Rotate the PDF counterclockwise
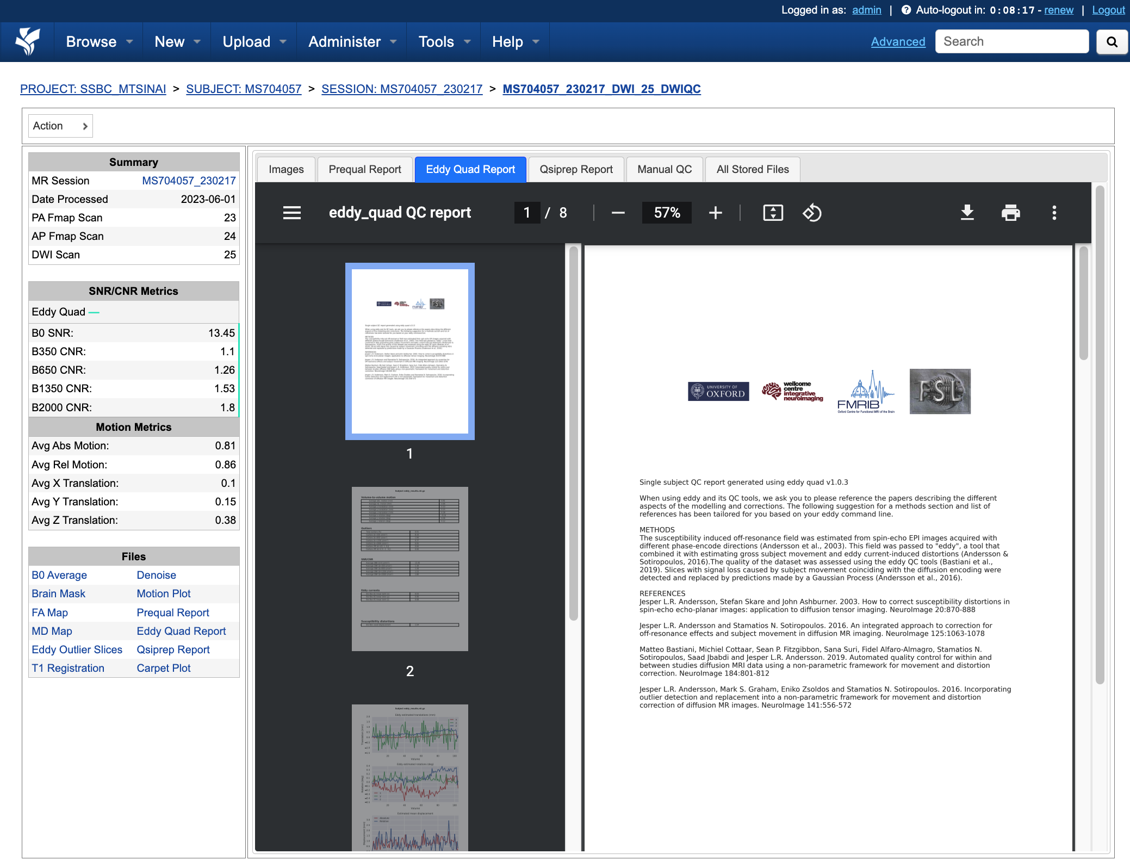Screen dimensions: 1130x866 (812, 213)
